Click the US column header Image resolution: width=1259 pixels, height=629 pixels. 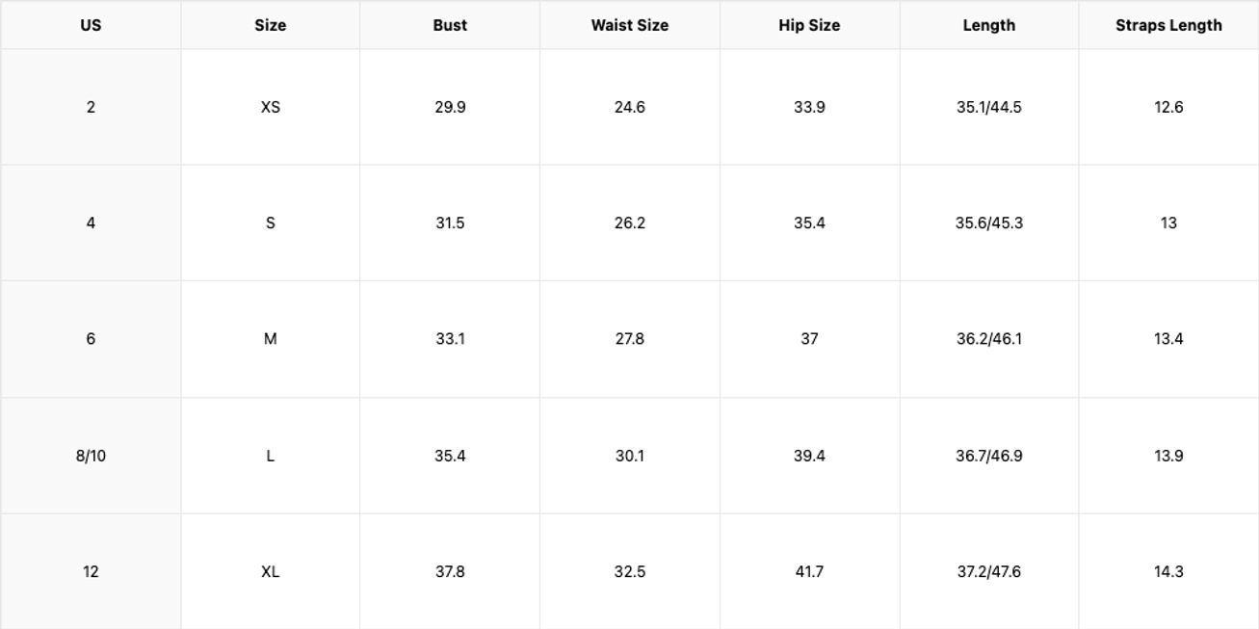click(91, 26)
